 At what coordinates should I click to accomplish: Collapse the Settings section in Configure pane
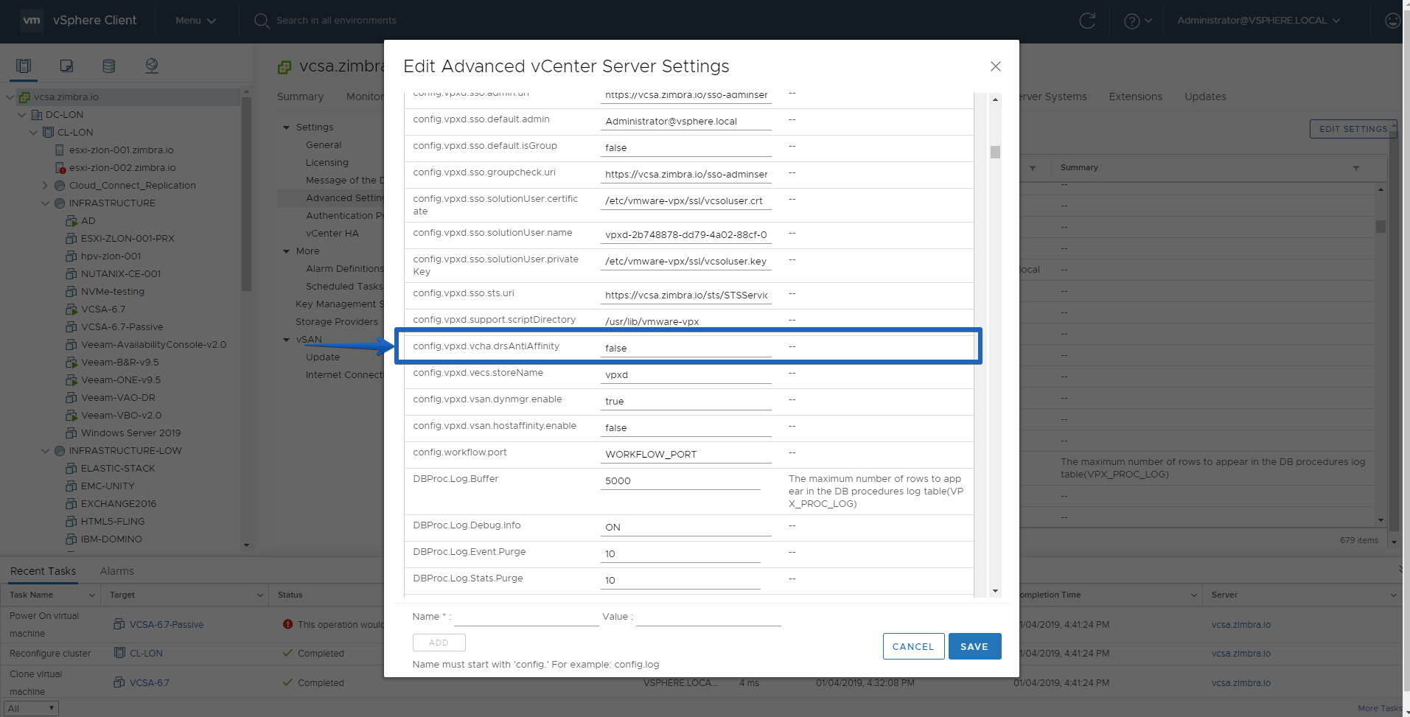[286, 127]
